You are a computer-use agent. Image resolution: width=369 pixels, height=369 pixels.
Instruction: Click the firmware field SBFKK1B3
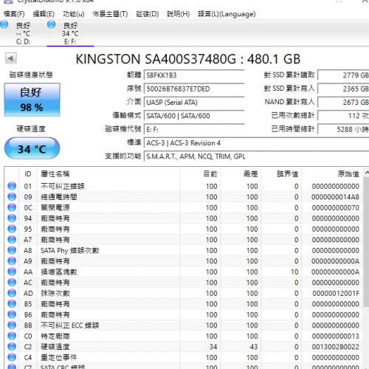click(194, 75)
